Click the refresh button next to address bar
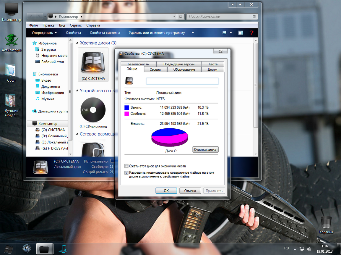Screen dimensions: 341x255 click(181, 17)
